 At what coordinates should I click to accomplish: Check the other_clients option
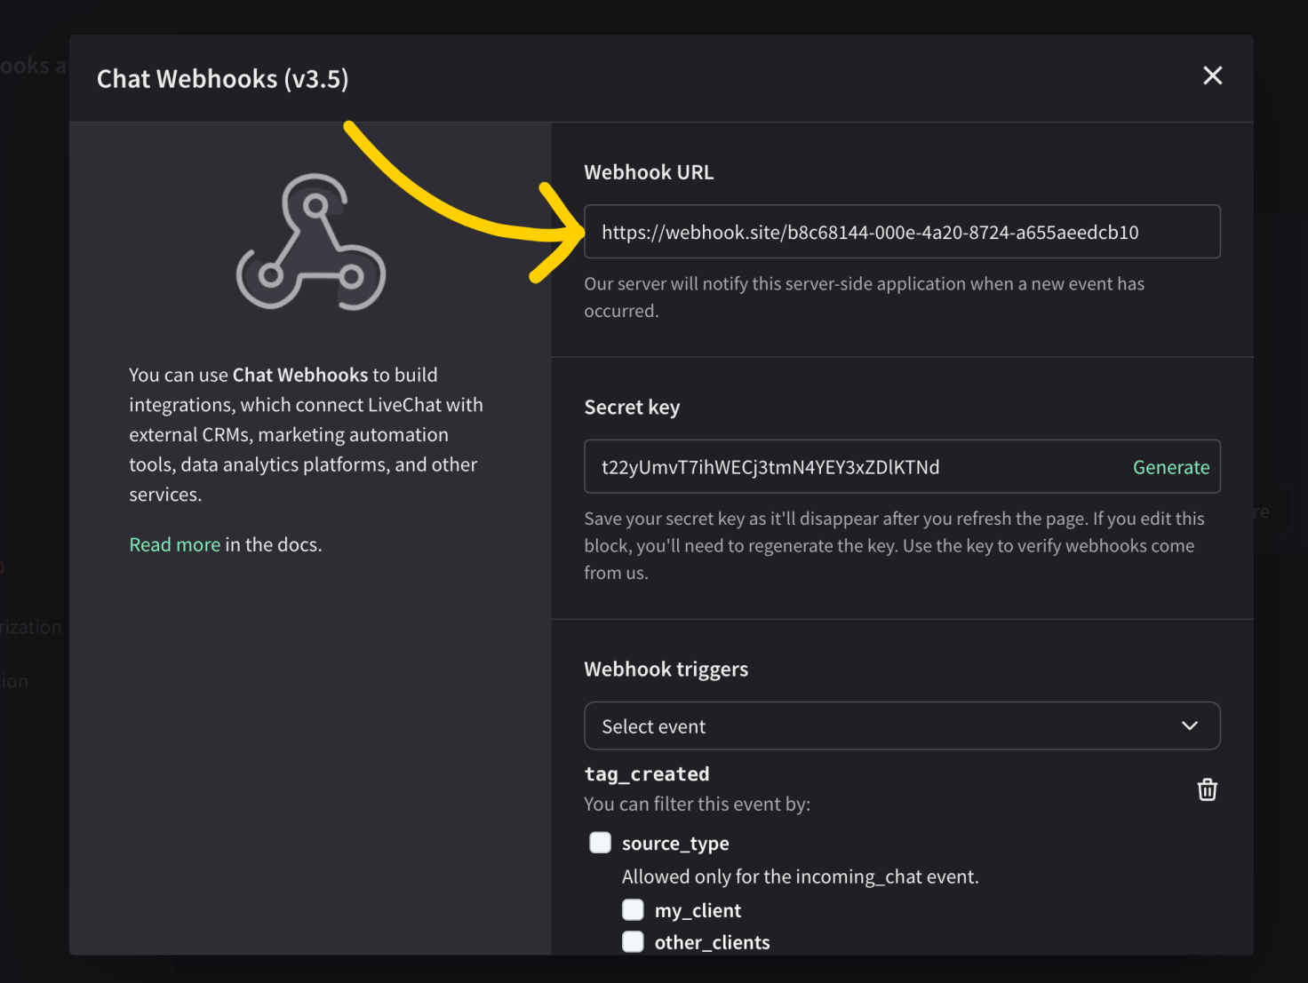point(633,941)
